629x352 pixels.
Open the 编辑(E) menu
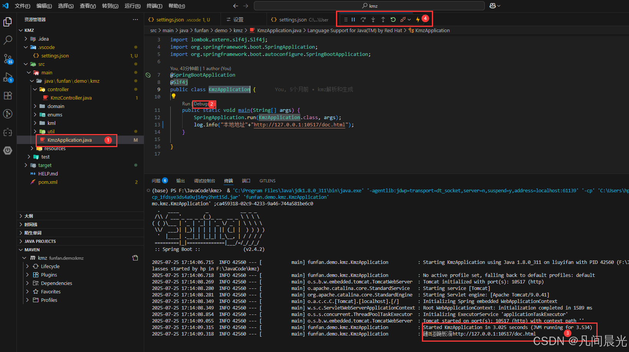point(44,6)
